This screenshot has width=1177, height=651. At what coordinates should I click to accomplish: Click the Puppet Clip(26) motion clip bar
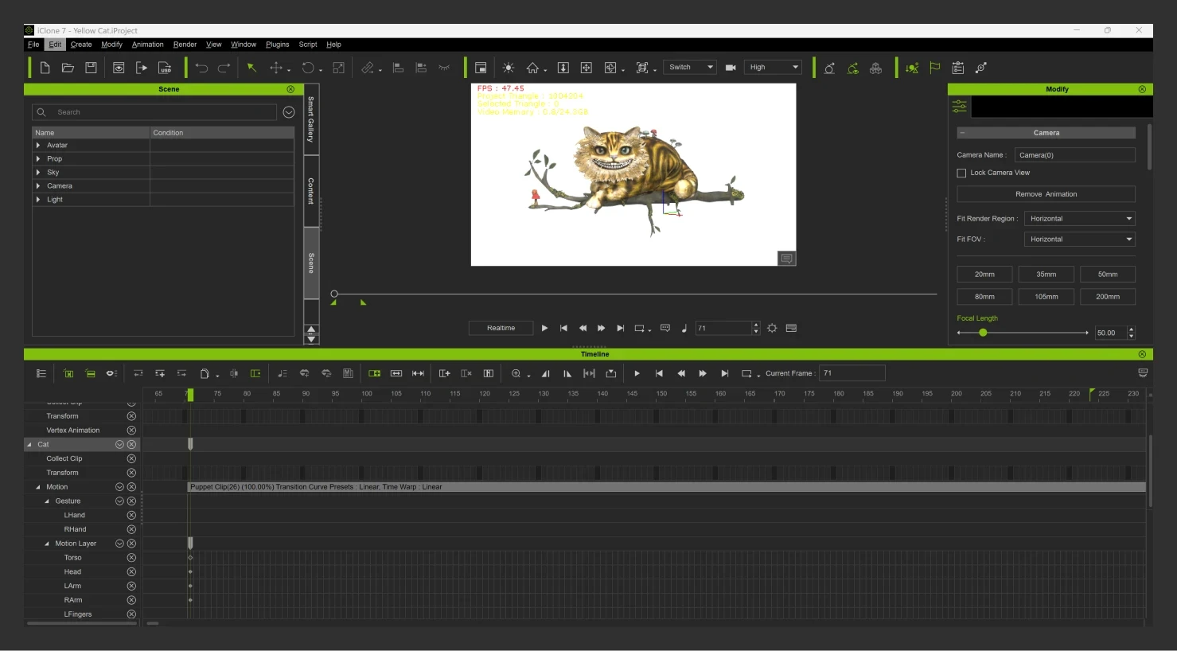(666, 487)
